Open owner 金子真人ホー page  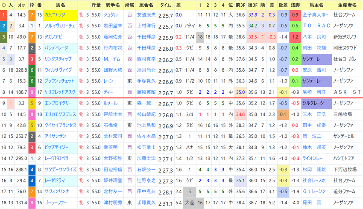click(315, 15)
